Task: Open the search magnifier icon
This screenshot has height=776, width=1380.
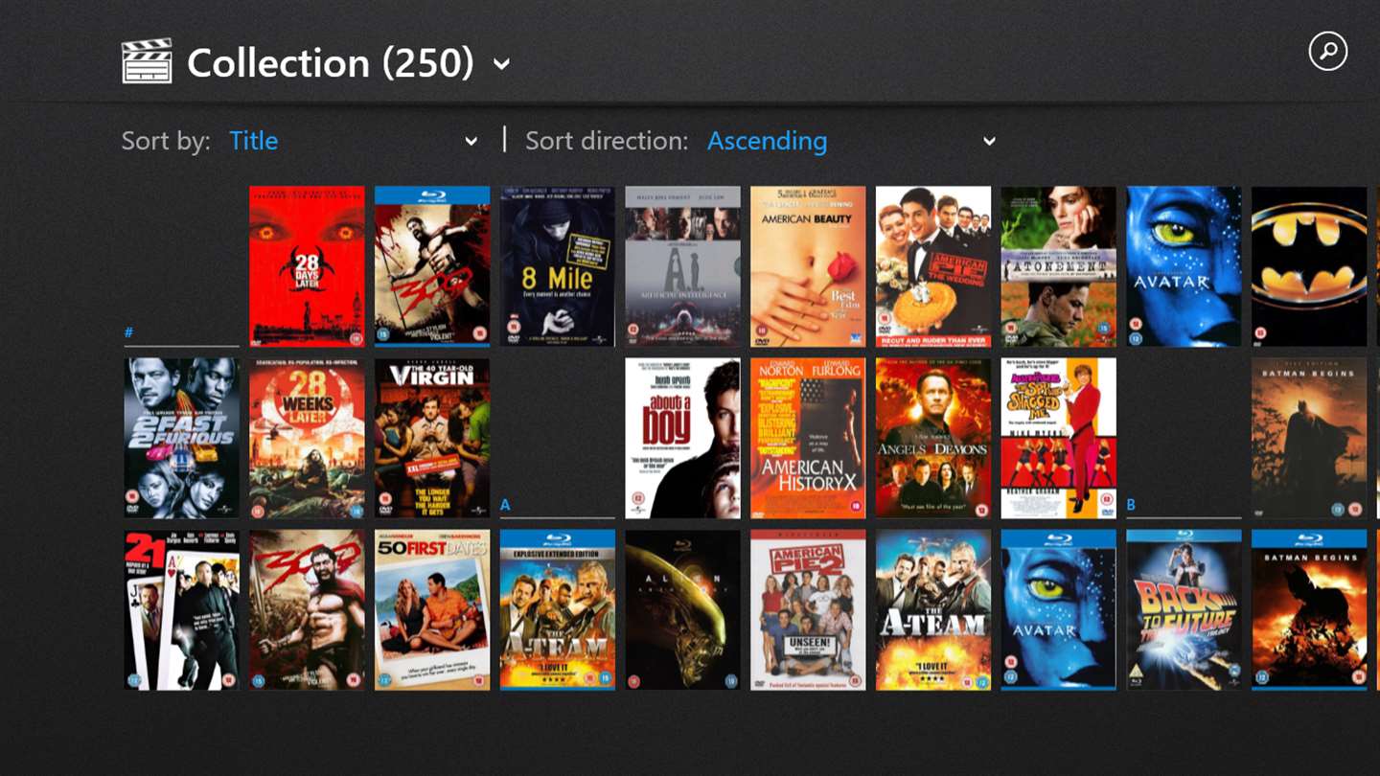Action: pos(1327,51)
